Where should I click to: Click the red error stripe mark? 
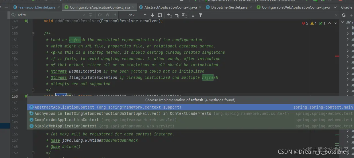(337, 56)
